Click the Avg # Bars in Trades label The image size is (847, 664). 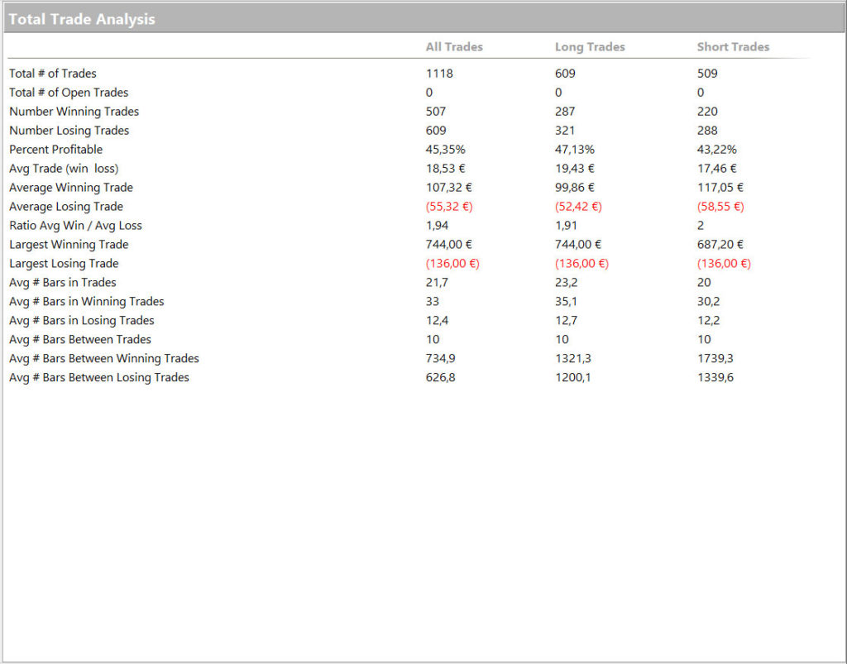pyautogui.click(x=63, y=282)
